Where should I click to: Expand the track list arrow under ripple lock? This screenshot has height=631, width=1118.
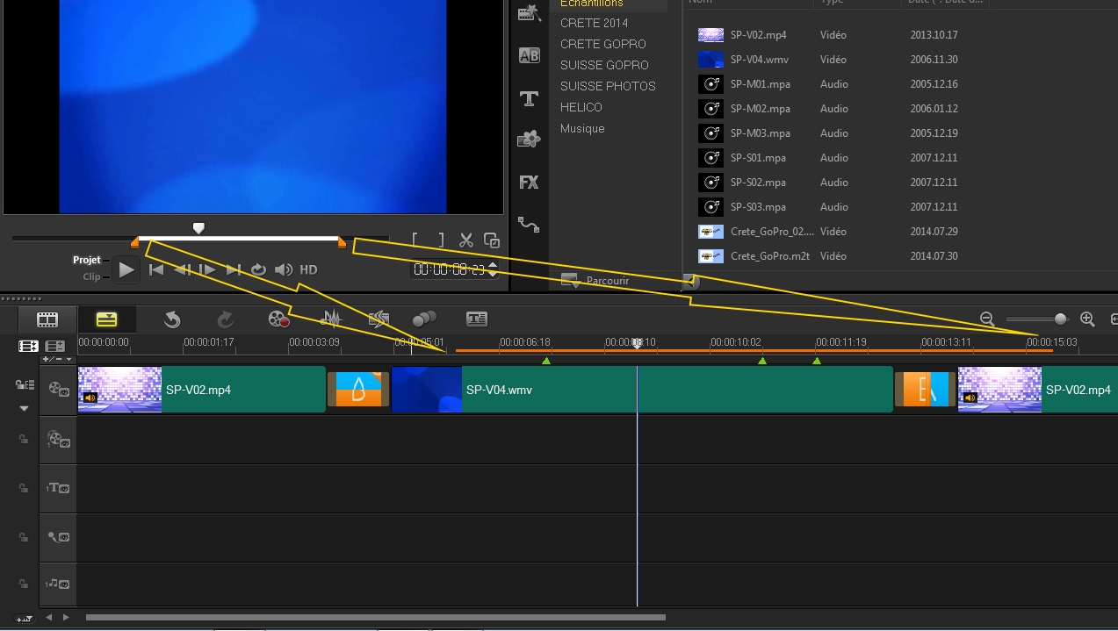click(24, 408)
